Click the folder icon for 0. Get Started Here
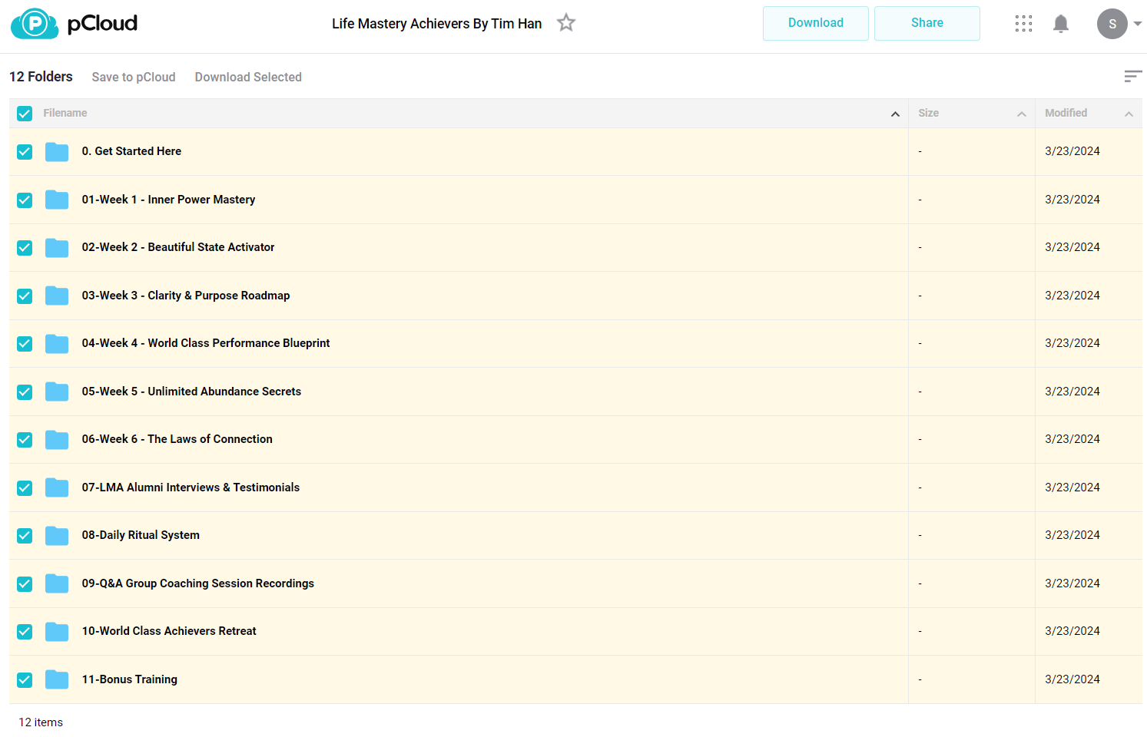This screenshot has width=1147, height=737. point(57,152)
